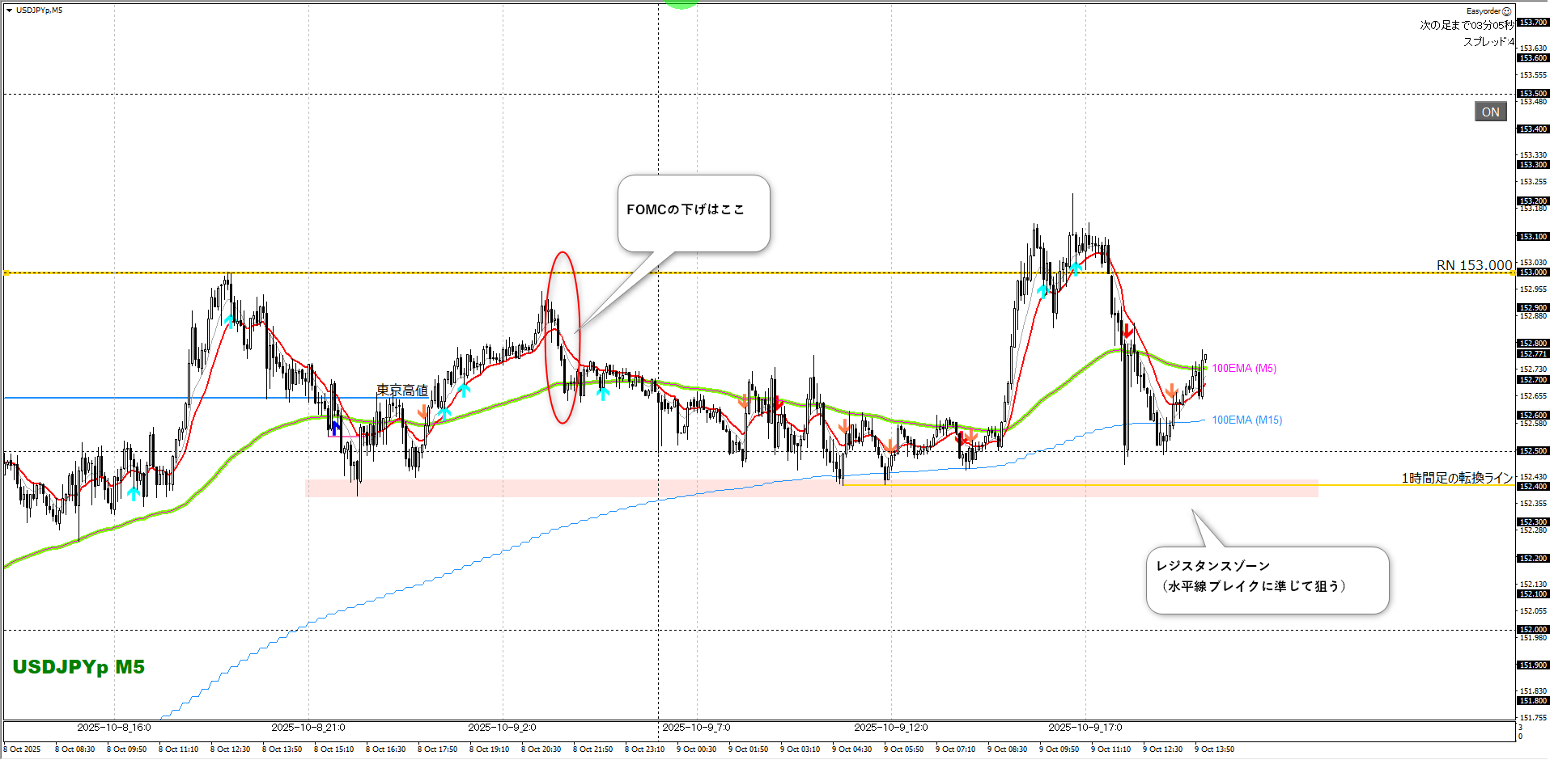Click the 2025-10-8_21:0 time marker
The image size is (1554, 760).
308,728
